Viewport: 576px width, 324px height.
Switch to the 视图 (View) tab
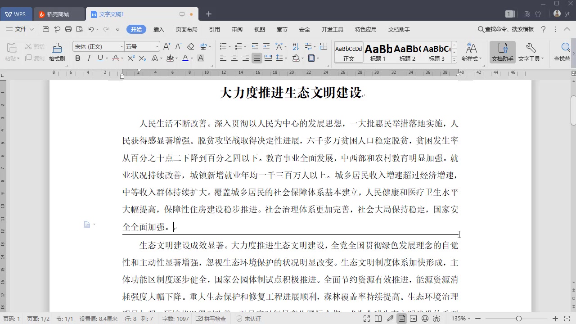260,29
